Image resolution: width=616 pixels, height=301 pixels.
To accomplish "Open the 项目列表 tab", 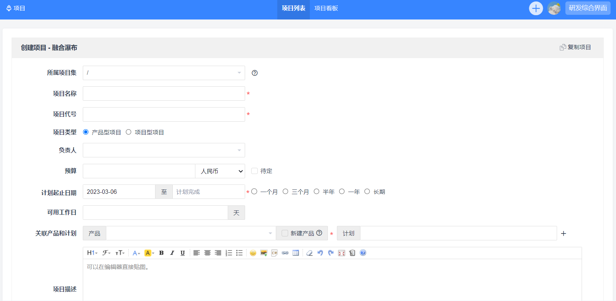I will [294, 8].
